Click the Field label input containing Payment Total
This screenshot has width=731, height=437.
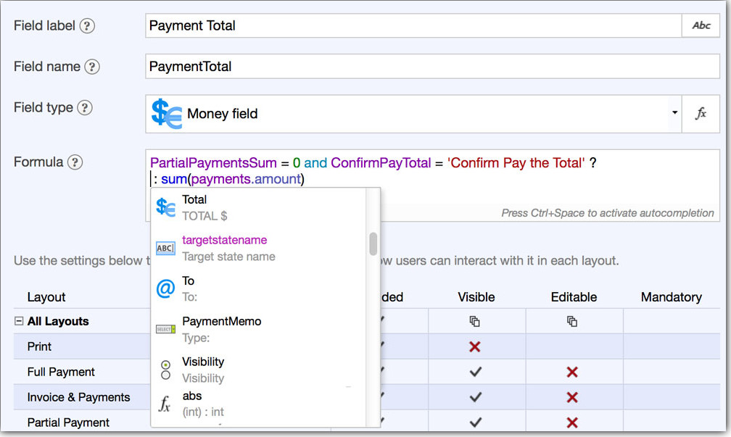[413, 26]
